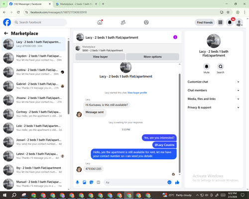Go back using the Marketplace back arrow
This screenshot has height=199, width=249.
[6, 33]
